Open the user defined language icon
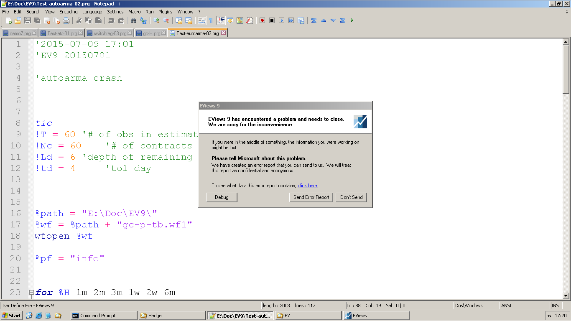The width and height of the screenshot is (571, 321). click(x=230, y=20)
